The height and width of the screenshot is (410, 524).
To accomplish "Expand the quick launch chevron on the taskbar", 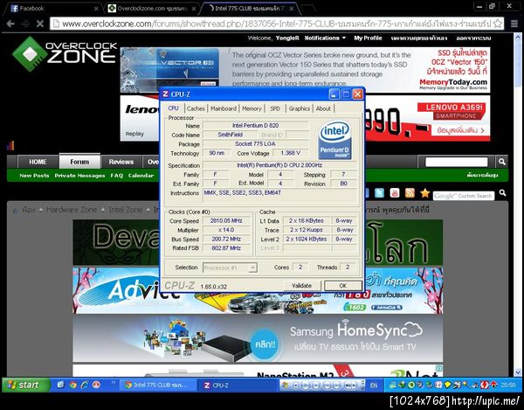I will [113, 382].
